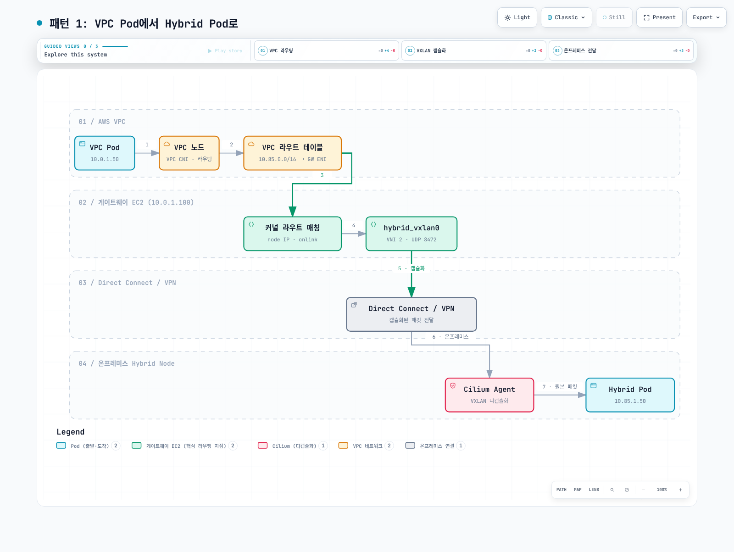The image size is (734, 552).
Task: Select the 커널 라우트 매칭 node
Action: [x=293, y=234]
